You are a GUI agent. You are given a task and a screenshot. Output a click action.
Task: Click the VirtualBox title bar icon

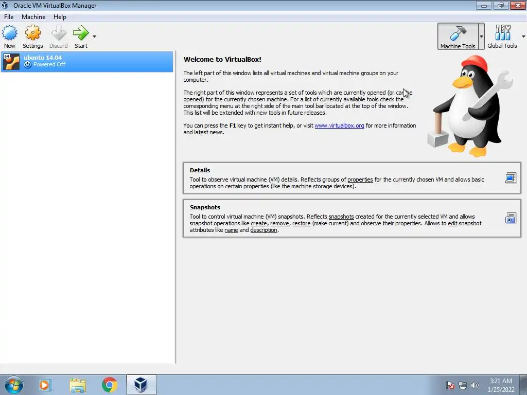[5, 5]
